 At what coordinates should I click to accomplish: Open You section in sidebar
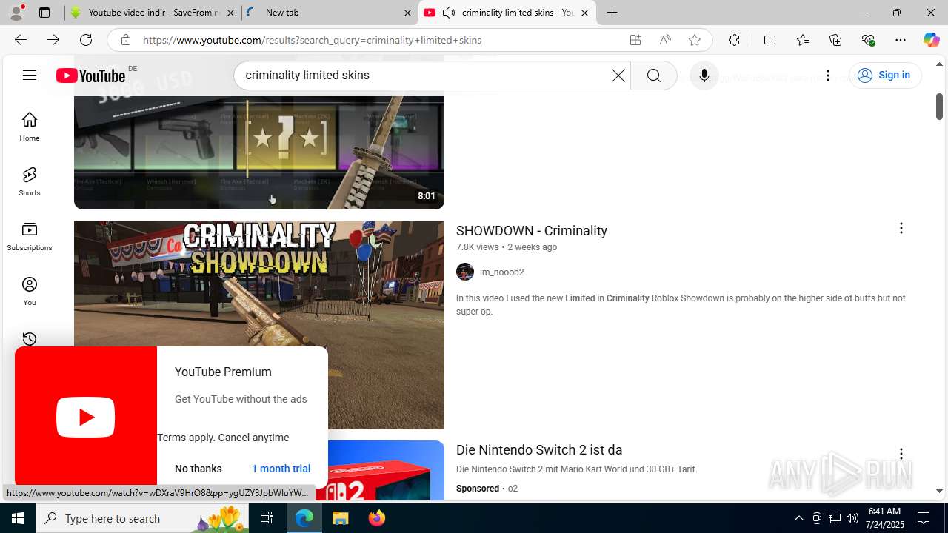coord(30,291)
